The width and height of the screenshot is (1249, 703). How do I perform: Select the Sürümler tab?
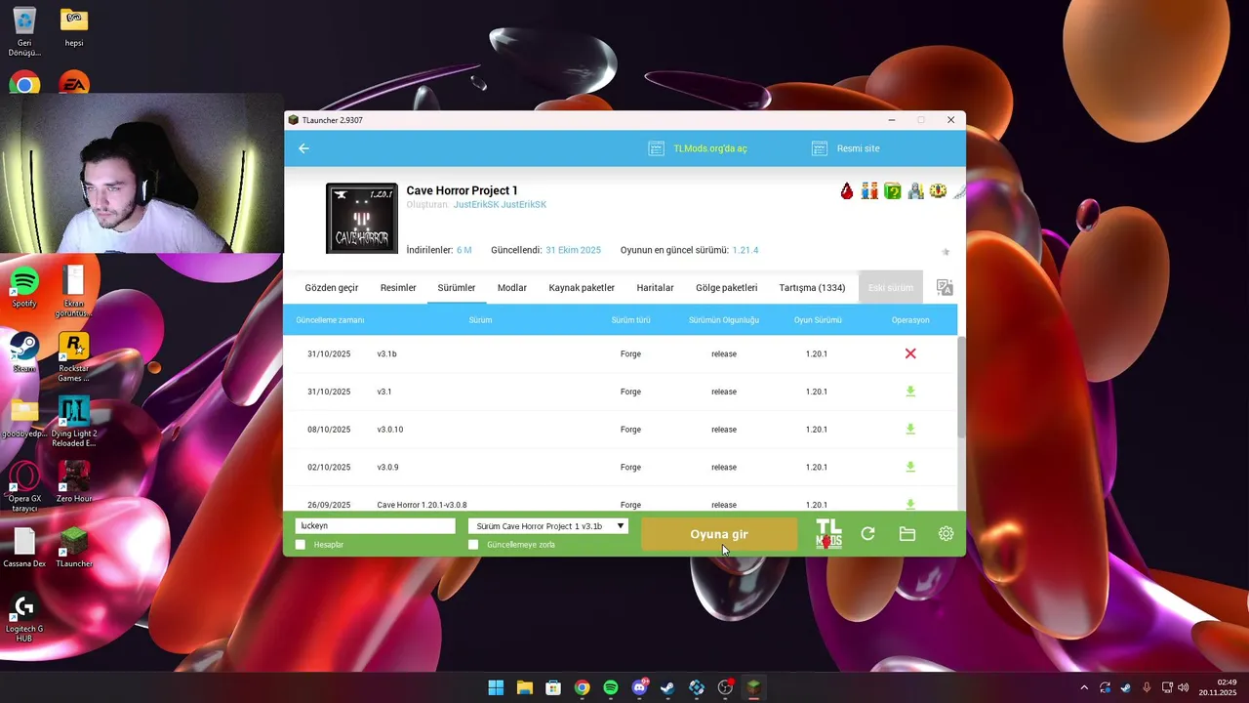point(457,288)
